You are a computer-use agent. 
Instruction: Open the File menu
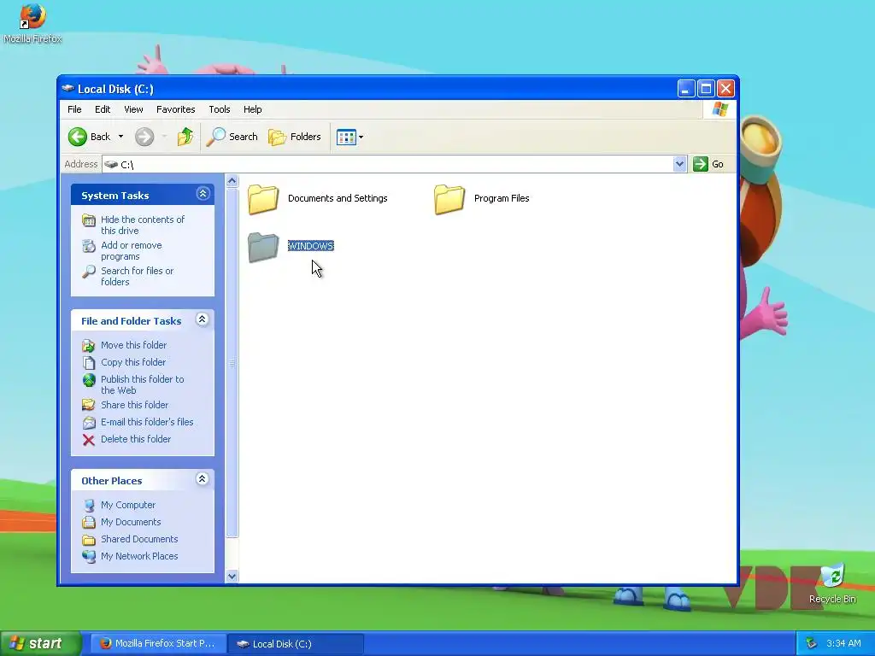click(x=74, y=109)
